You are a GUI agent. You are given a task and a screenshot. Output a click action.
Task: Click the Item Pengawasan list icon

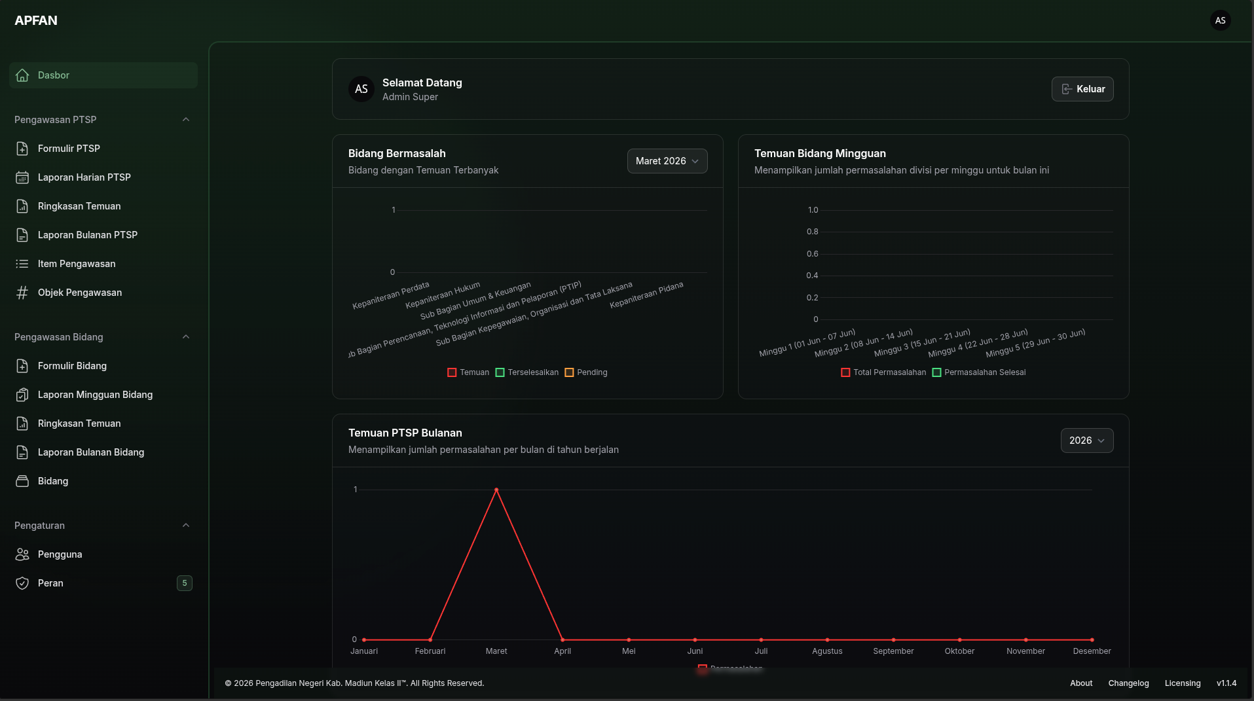[x=22, y=264]
